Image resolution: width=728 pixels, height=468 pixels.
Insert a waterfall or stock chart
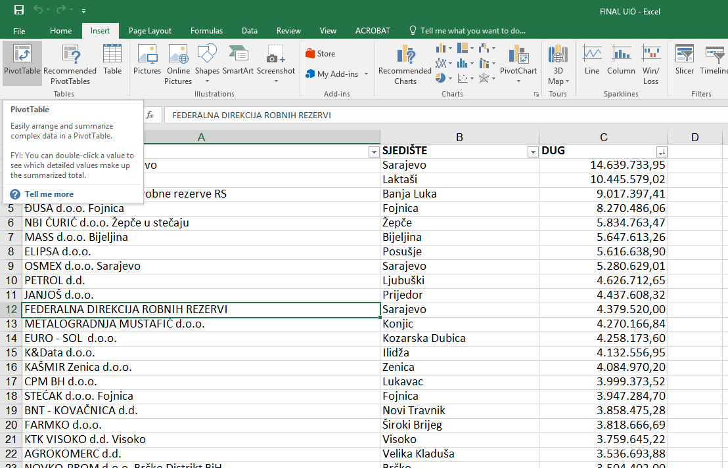point(487,48)
